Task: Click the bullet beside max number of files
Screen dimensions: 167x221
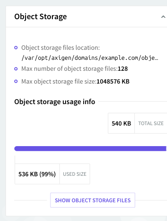Action: (x=16, y=69)
